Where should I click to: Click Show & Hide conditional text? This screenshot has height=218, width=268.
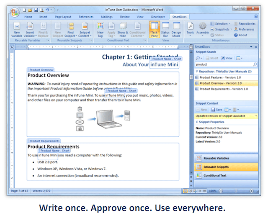pos(123,30)
